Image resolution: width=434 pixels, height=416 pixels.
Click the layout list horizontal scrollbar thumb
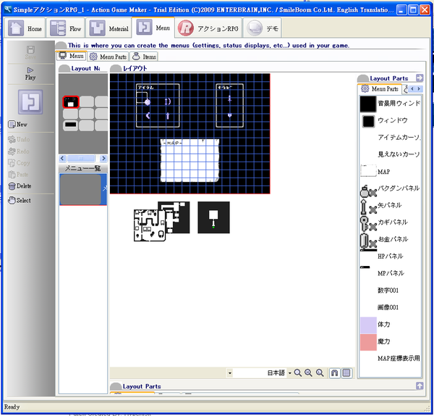[x=81, y=159]
